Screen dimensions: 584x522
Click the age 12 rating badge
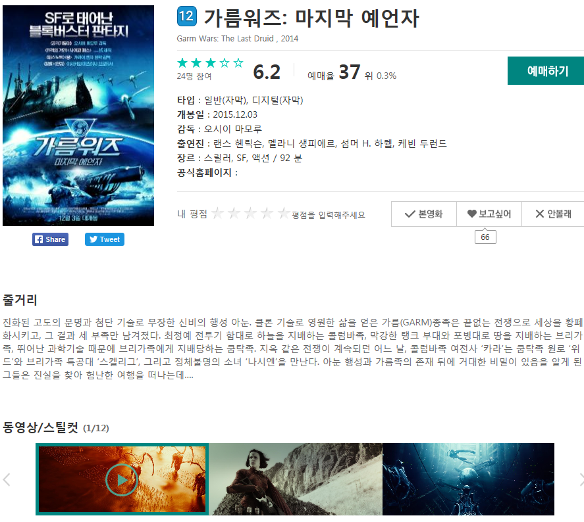pos(186,16)
